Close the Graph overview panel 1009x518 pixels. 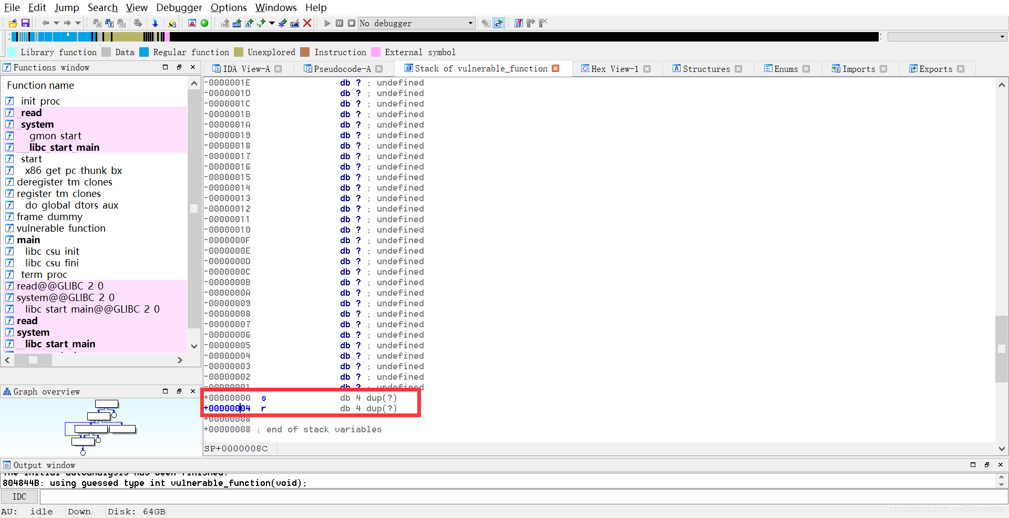coord(193,391)
